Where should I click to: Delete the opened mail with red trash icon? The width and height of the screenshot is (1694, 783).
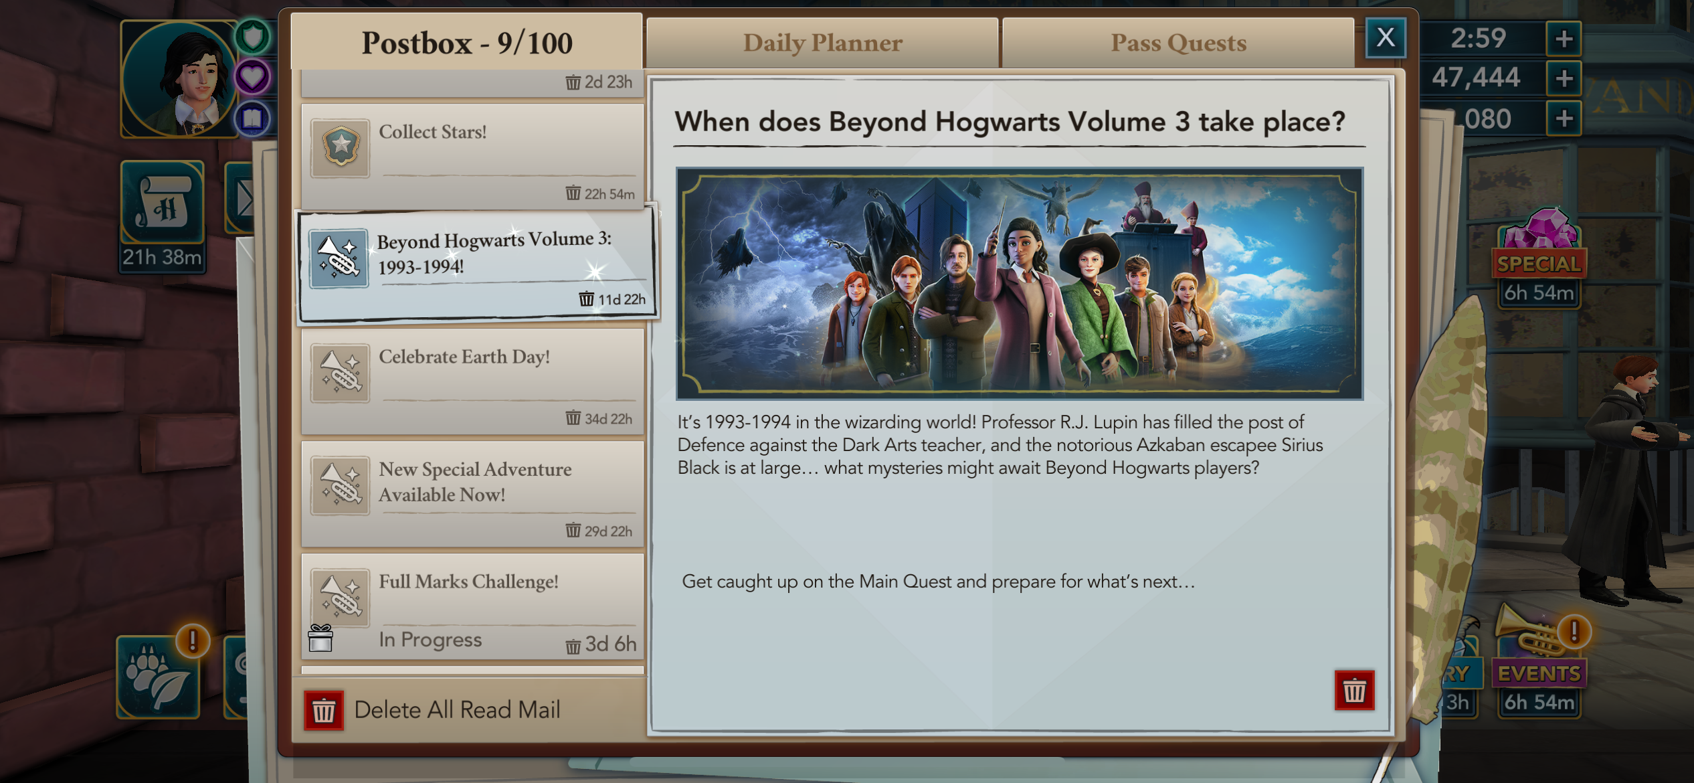point(1354,690)
